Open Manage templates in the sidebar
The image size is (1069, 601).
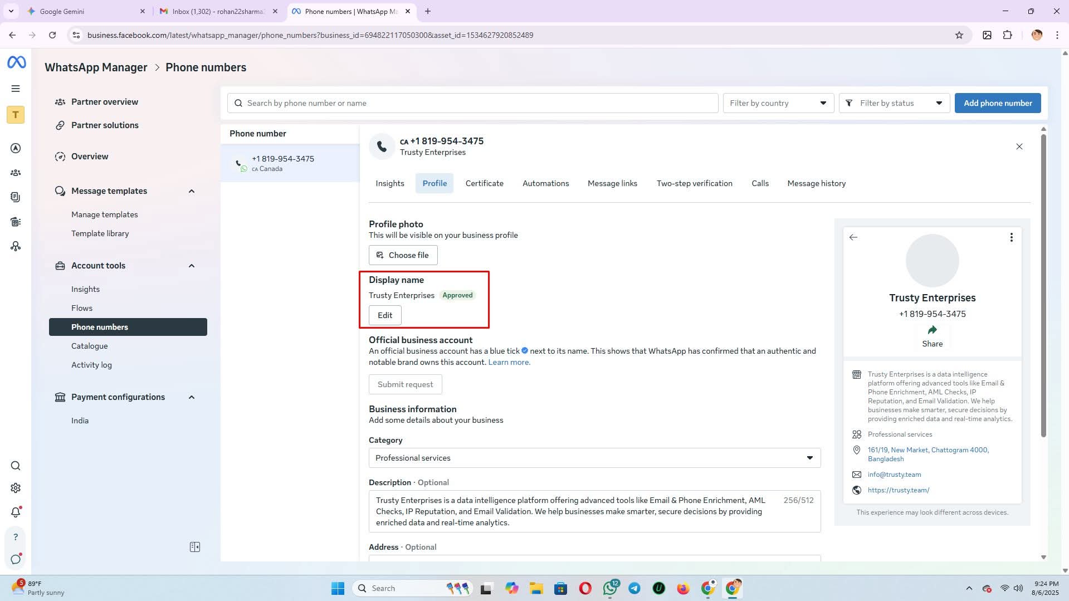(x=104, y=214)
